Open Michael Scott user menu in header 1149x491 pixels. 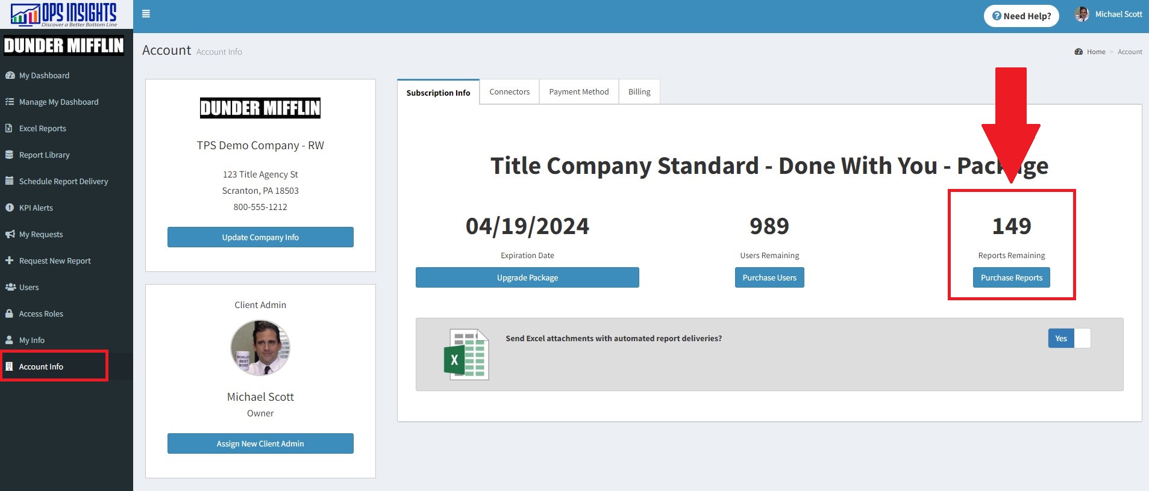1109,14
